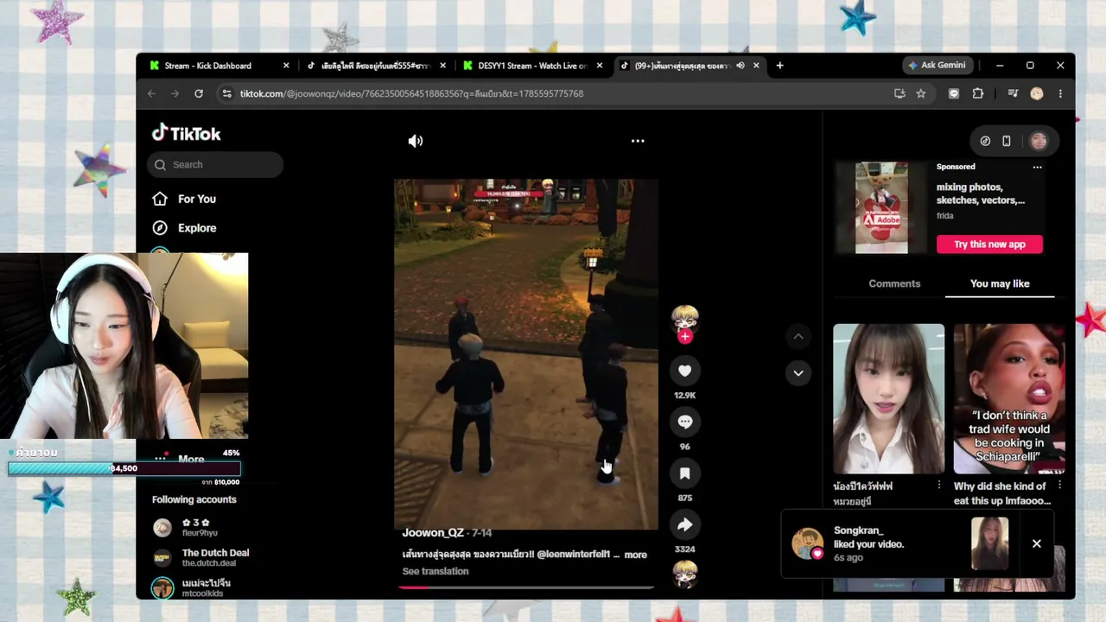
Task: Open the Comments tab
Action: 894,283
